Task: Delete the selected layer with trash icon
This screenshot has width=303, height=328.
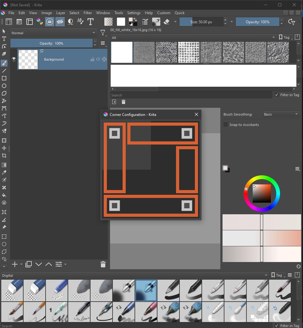Action: [x=103, y=264]
